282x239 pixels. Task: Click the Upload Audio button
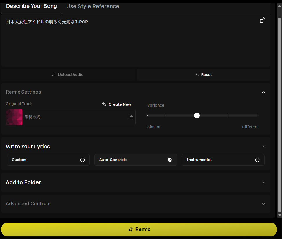(68, 74)
